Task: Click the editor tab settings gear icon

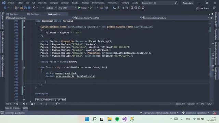Action: click(212, 14)
